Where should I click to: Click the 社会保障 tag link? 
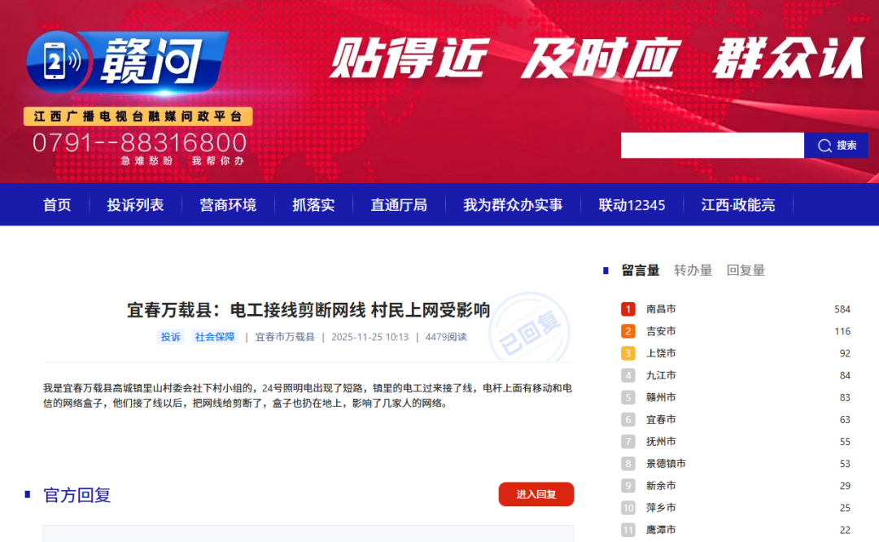tap(214, 336)
